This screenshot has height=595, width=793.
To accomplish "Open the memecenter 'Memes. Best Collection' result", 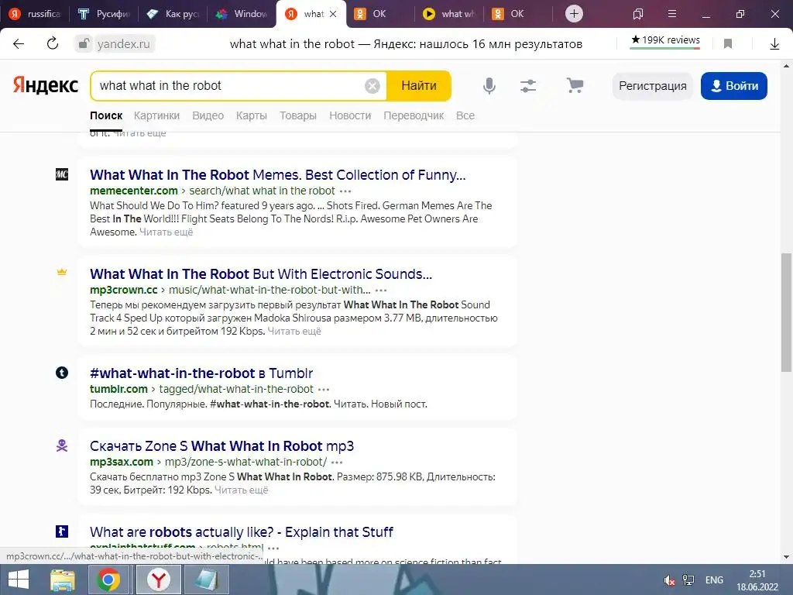I will pyautogui.click(x=278, y=175).
